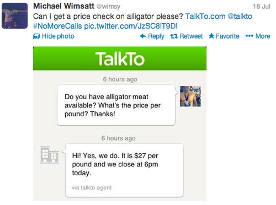Click the Retweet button text
Screen dimensions: 276x205
click(191, 36)
